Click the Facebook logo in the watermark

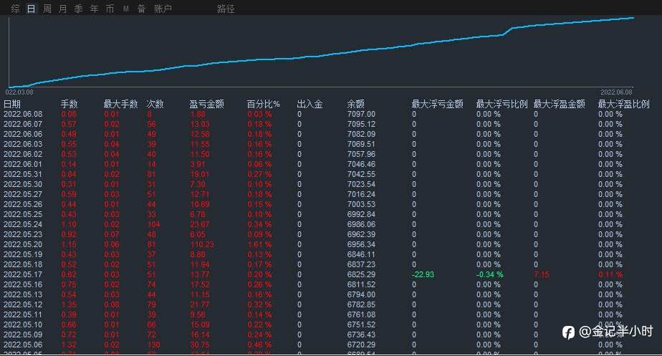click(568, 332)
